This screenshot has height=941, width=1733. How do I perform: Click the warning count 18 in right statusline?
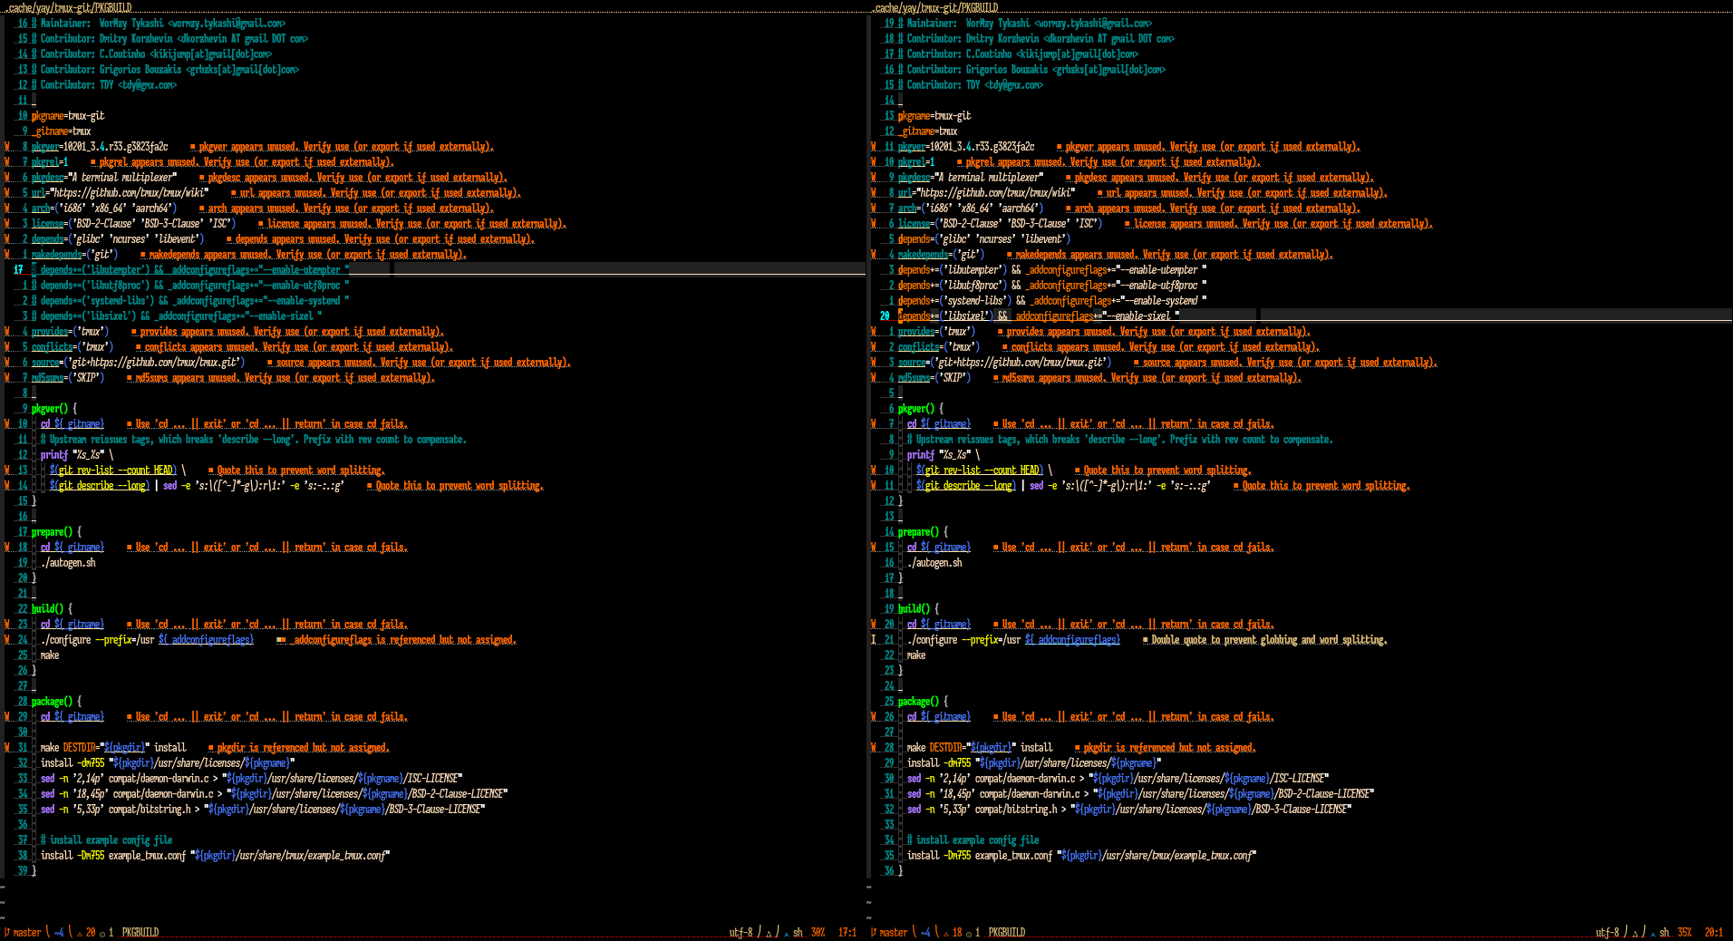[953, 932]
